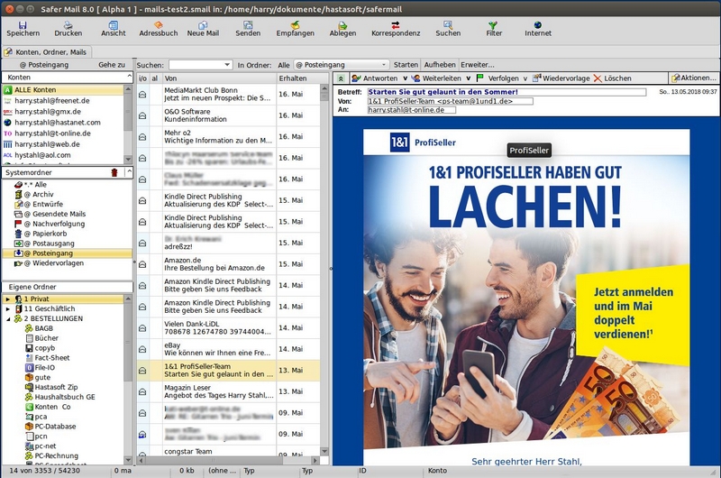Click the Antworten reply button
The height and width of the screenshot is (478, 721).
[375, 78]
